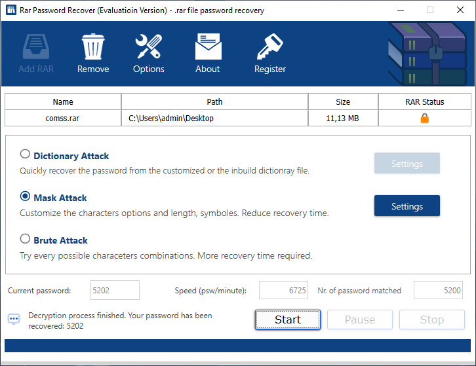Screen dimensions: 476x366
Task: Click the Dictionary Attack label text
Action: point(71,156)
